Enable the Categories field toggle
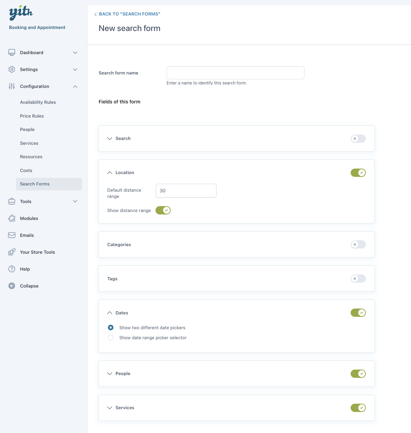 (x=358, y=244)
